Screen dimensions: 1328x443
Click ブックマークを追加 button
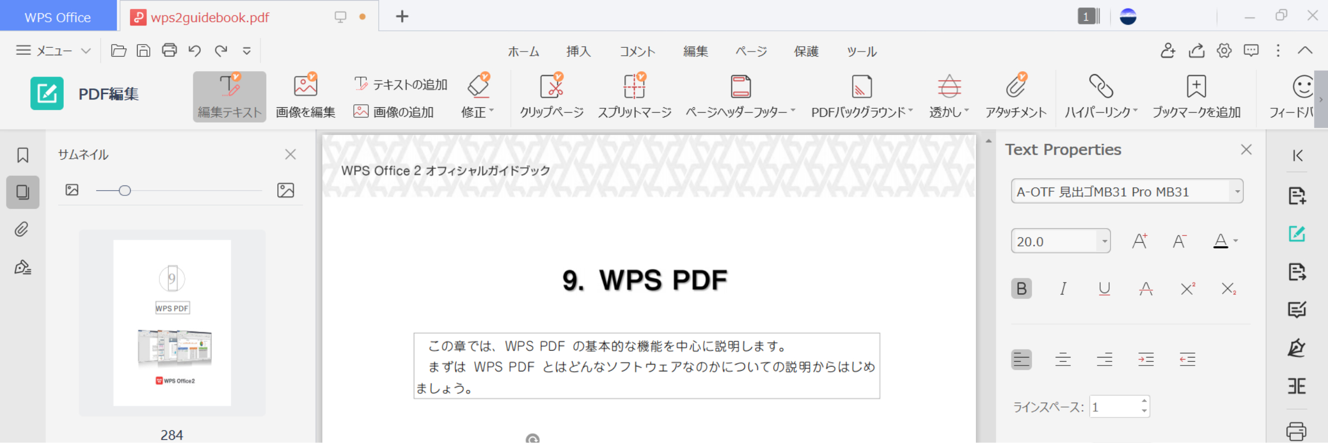(1196, 97)
